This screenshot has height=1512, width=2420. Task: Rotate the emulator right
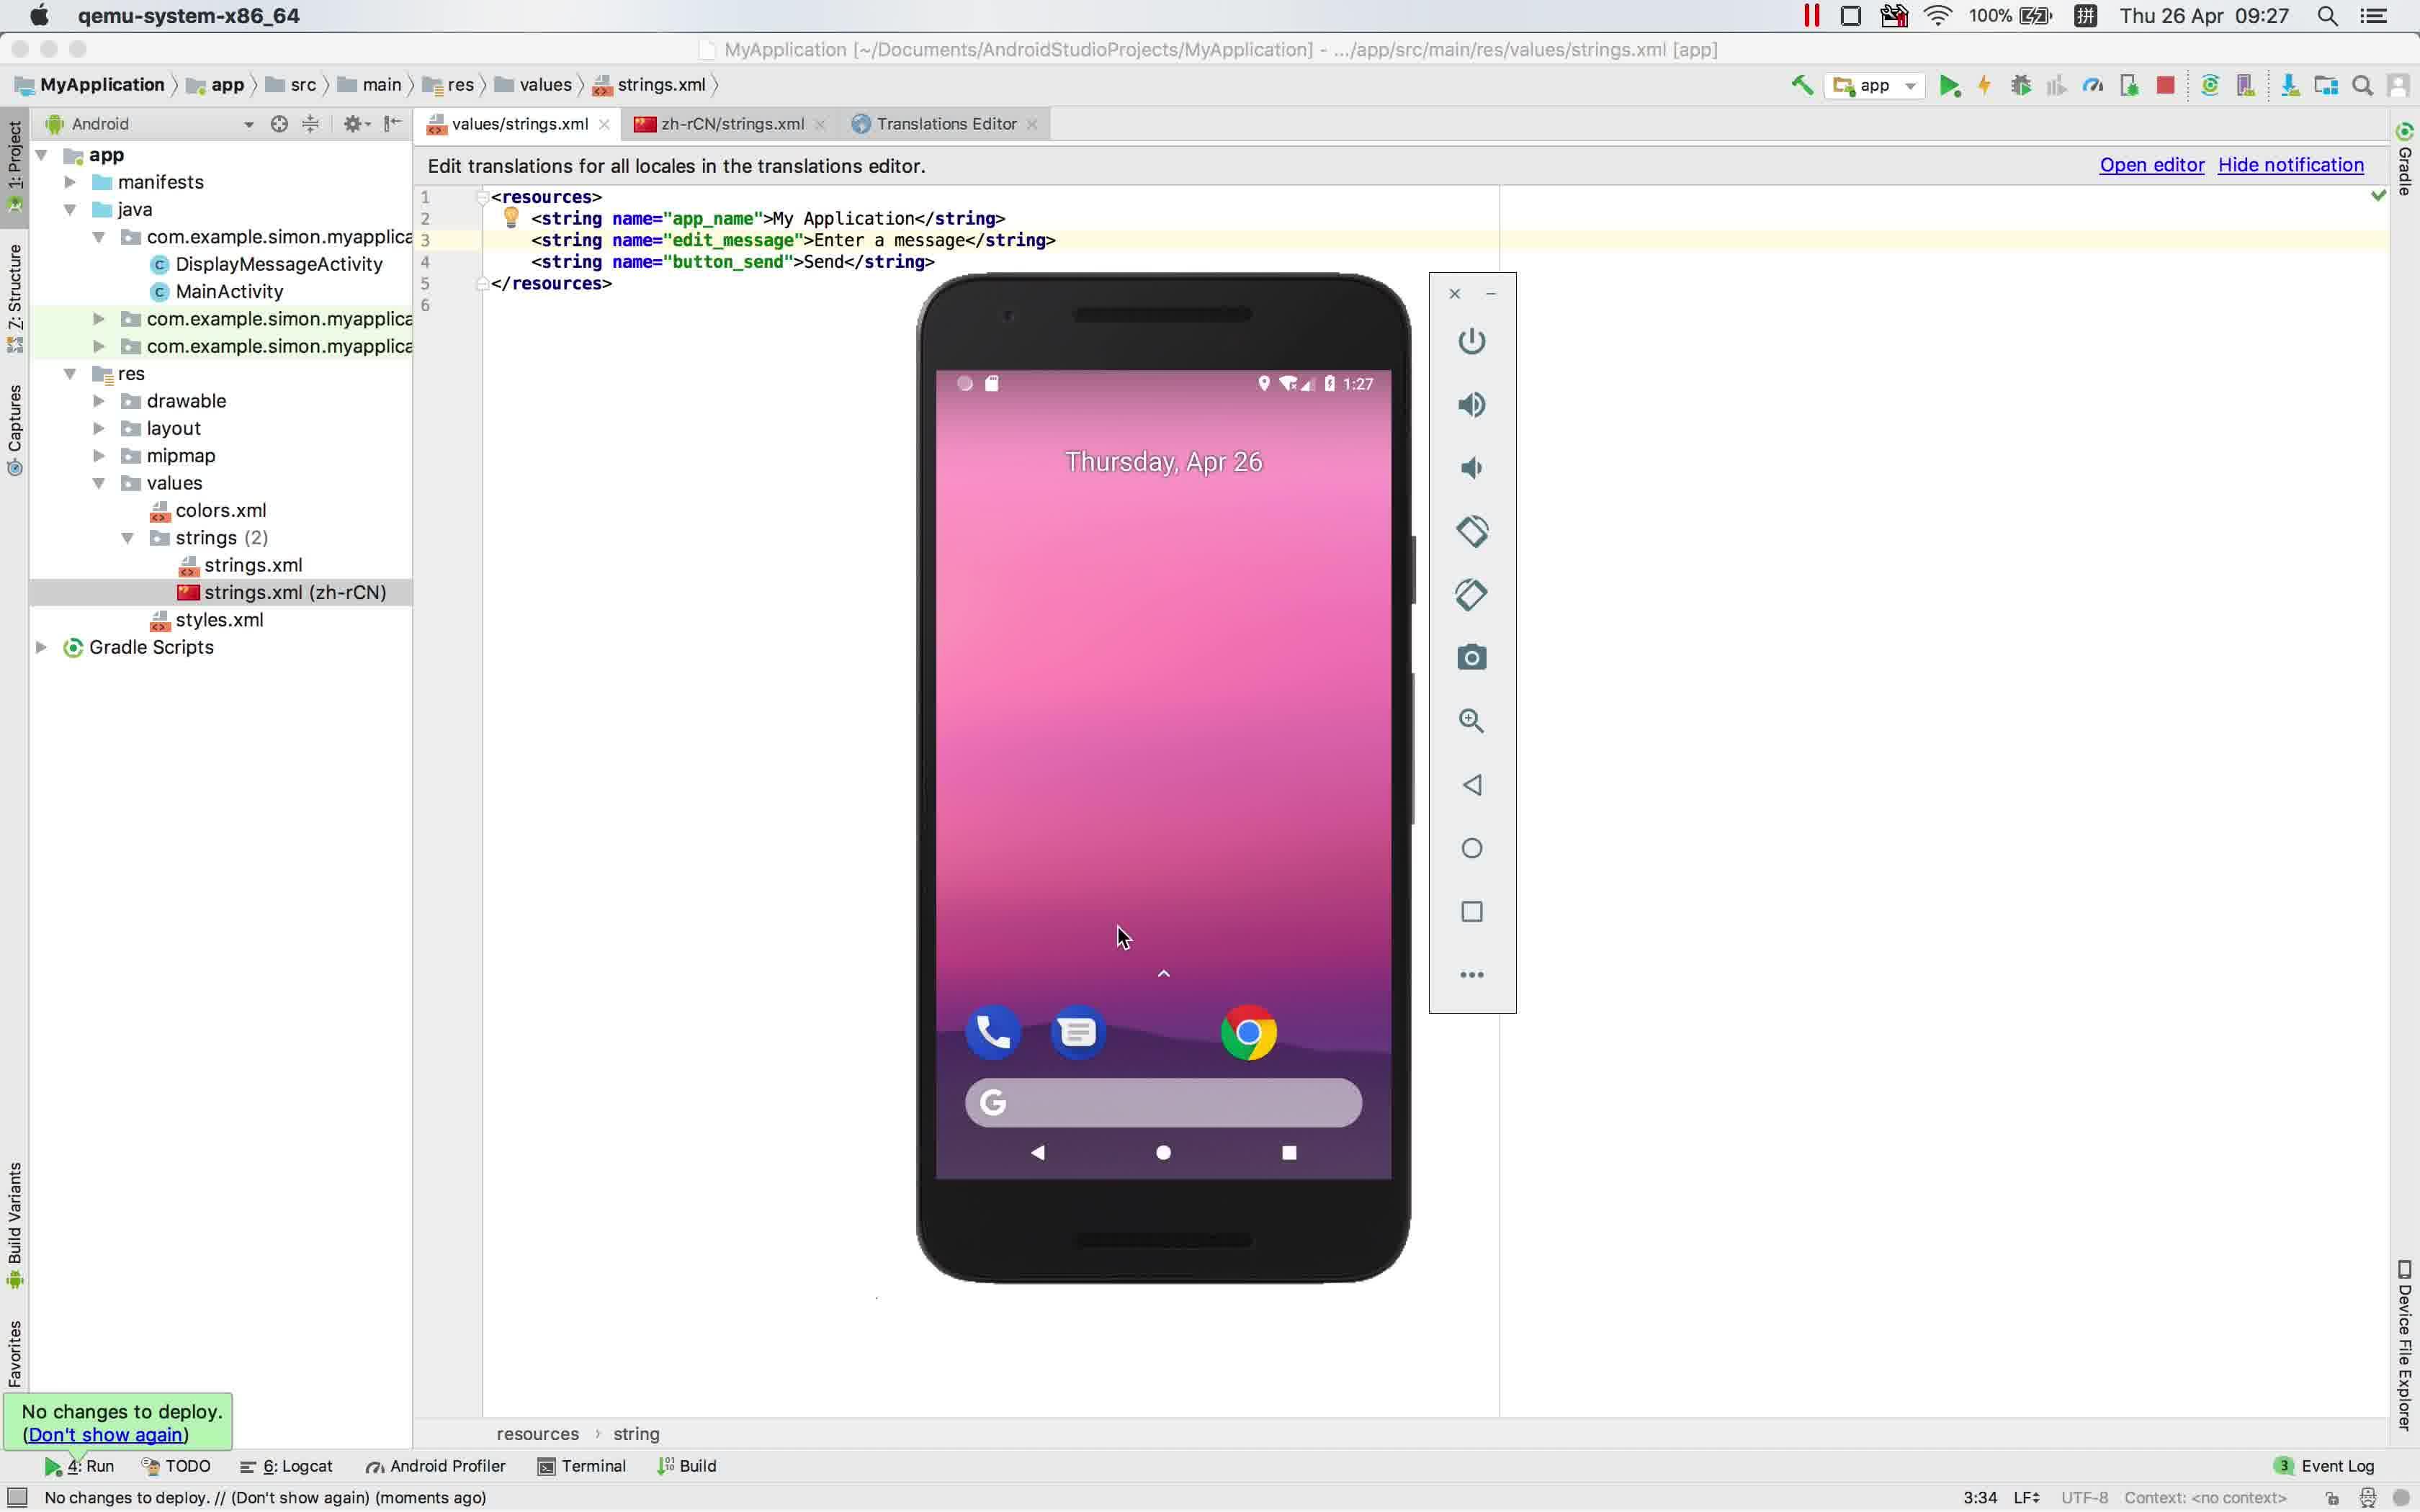pos(1471,595)
